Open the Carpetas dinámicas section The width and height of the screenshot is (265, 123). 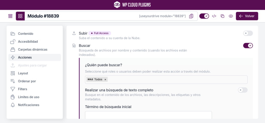click(x=35, y=49)
